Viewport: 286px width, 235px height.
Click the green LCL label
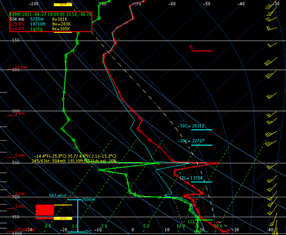click(191, 222)
